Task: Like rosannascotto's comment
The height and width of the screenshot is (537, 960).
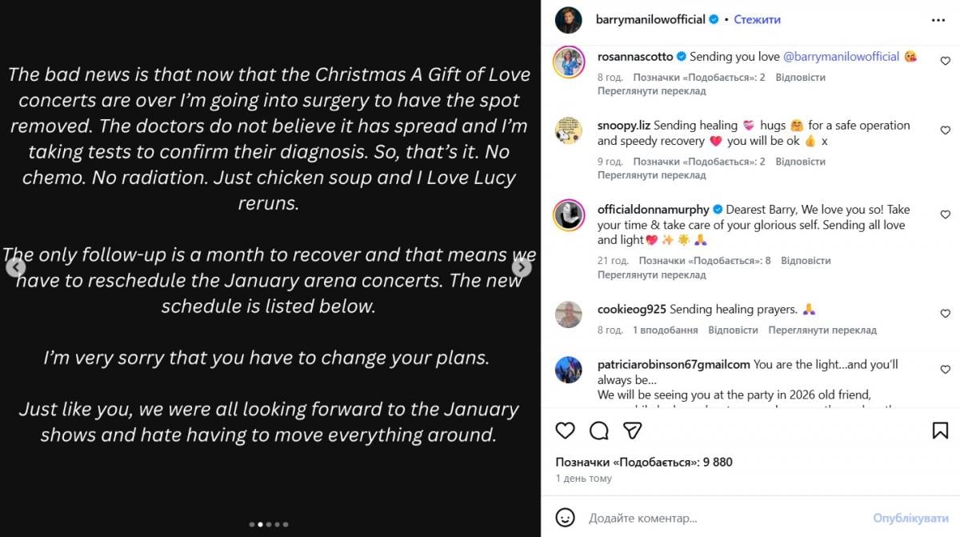Action: tap(945, 61)
